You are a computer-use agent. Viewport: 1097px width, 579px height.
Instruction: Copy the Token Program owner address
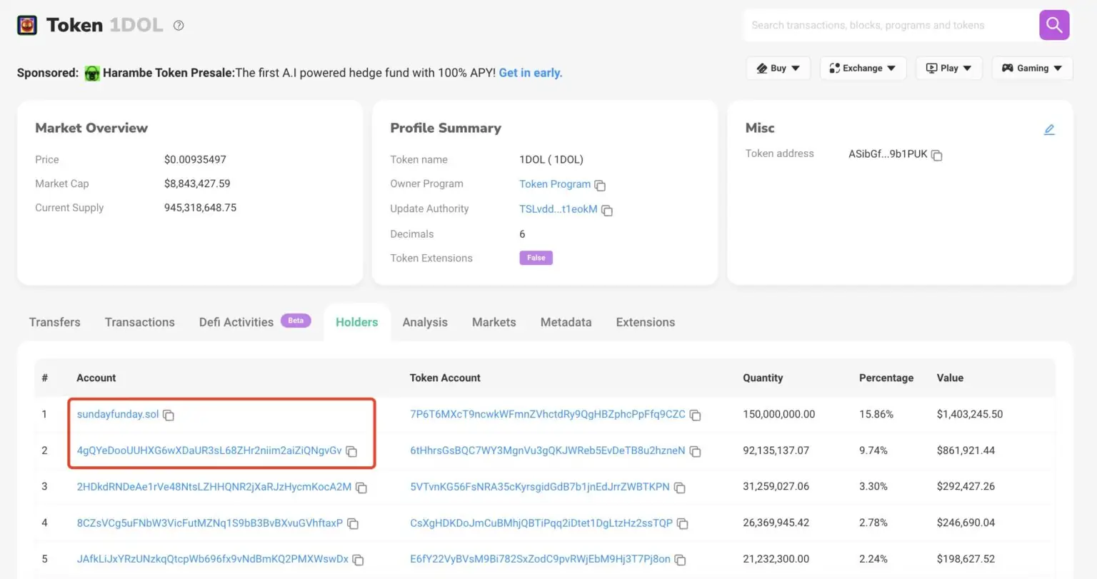pyautogui.click(x=600, y=186)
